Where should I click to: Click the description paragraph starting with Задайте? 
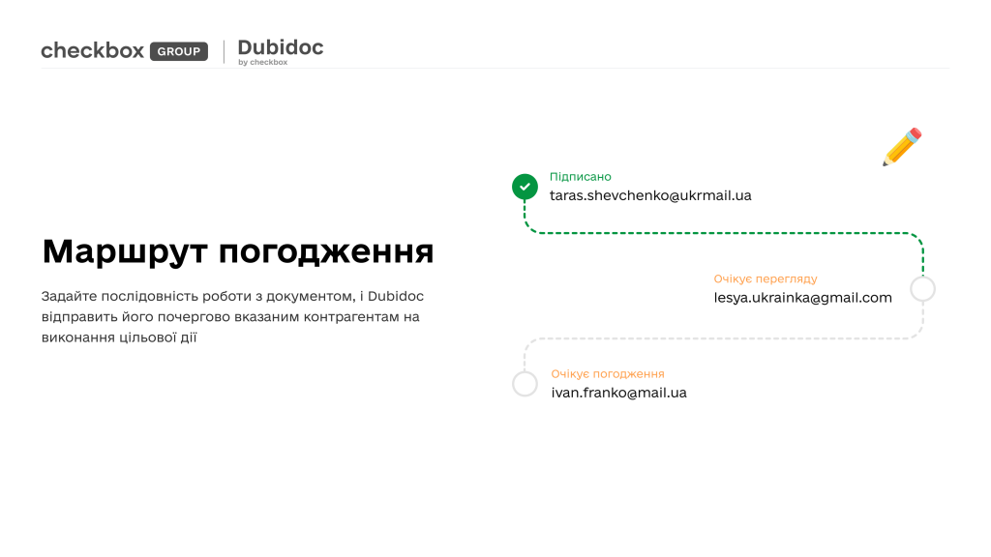click(232, 316)
